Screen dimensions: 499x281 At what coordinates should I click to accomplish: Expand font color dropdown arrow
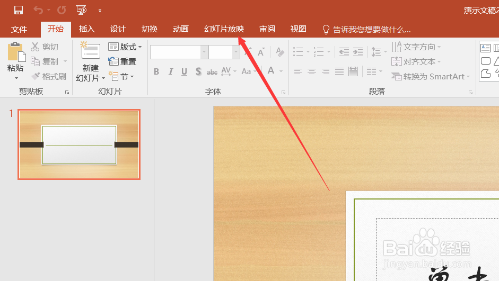(281, 71)
